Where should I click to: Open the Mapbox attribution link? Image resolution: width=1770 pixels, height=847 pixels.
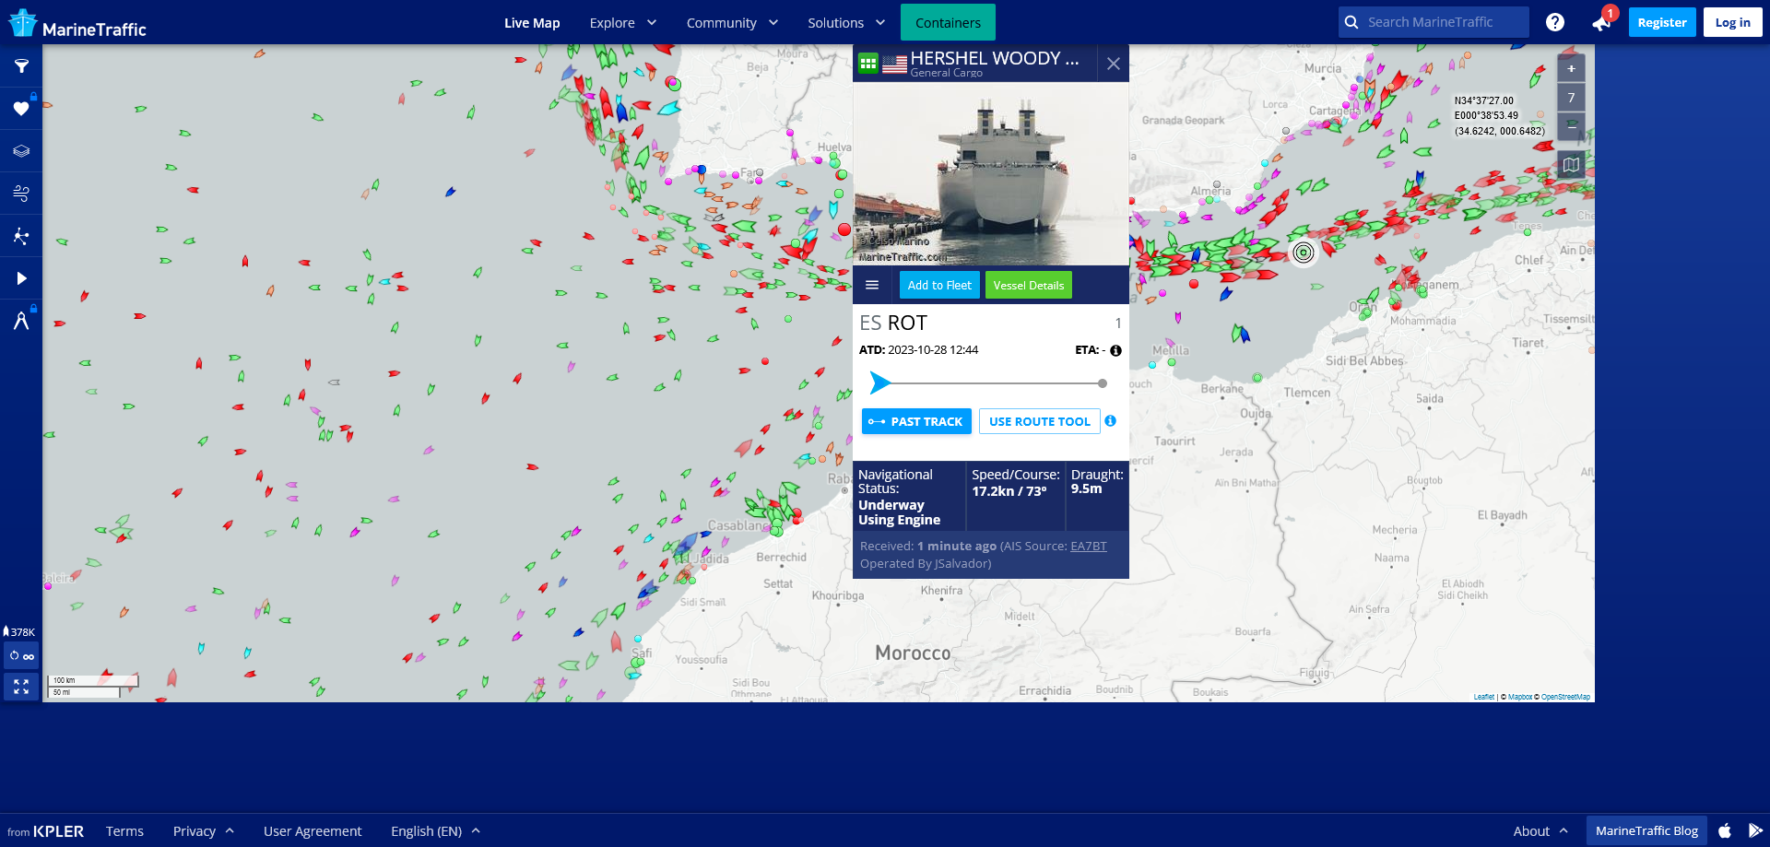pyautogui.click(x=1520, y=697)
